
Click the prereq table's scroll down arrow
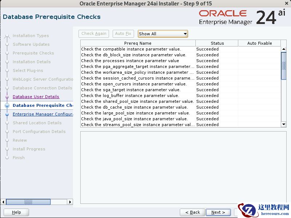(284, 124)
